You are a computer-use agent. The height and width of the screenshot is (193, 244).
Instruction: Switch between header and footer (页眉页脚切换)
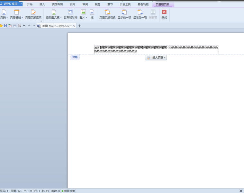107,14
